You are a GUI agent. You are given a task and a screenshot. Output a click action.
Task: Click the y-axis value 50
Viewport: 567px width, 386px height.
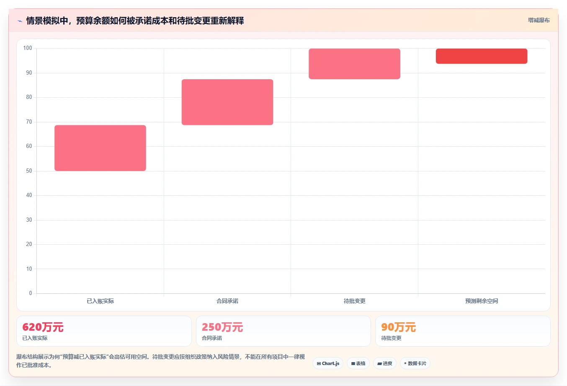pos(29,171)
